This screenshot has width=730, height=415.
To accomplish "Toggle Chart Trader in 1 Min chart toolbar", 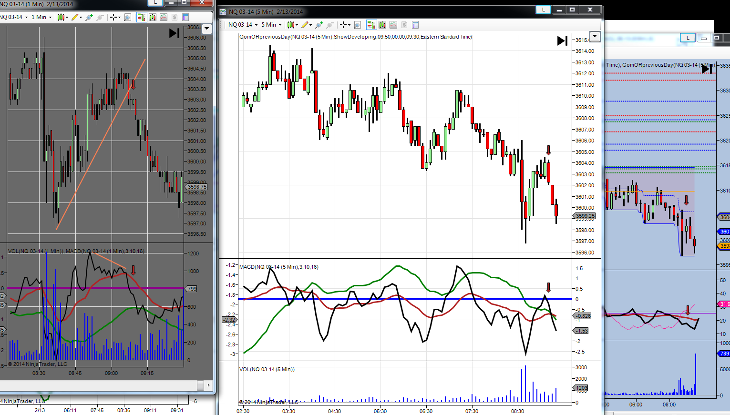I will coord(142,17).
